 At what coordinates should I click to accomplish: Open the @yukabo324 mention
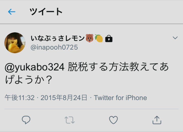coord(35,67)
